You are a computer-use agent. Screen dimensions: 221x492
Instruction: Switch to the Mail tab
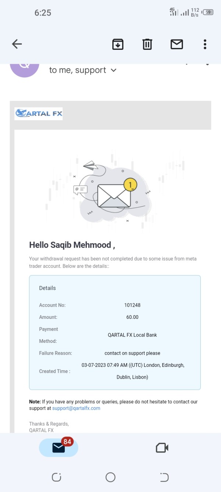pos(59,447)
